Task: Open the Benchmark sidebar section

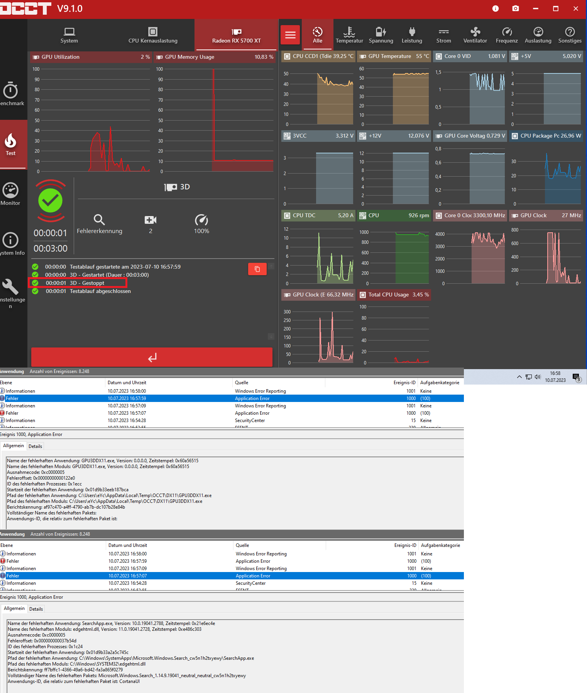Action: [x=12, y=94]
